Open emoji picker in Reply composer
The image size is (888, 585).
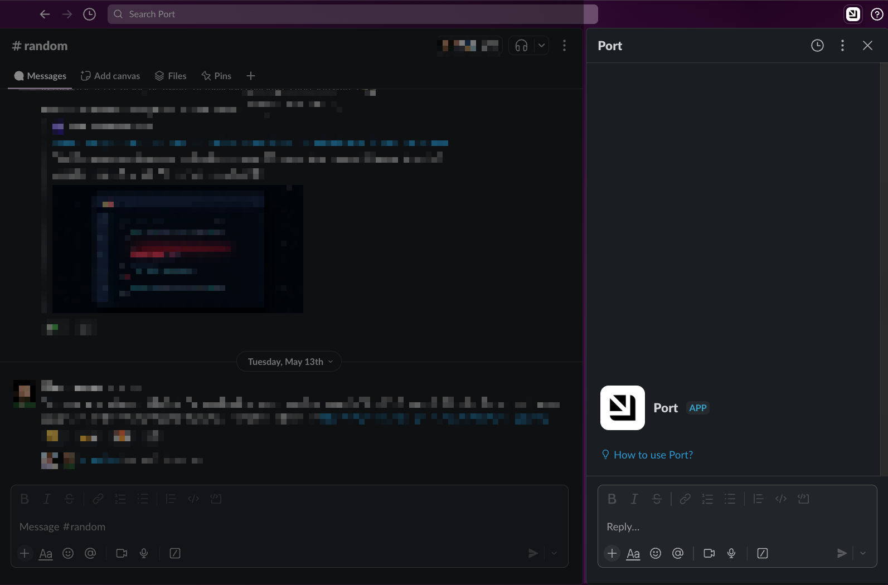[656, 553]
